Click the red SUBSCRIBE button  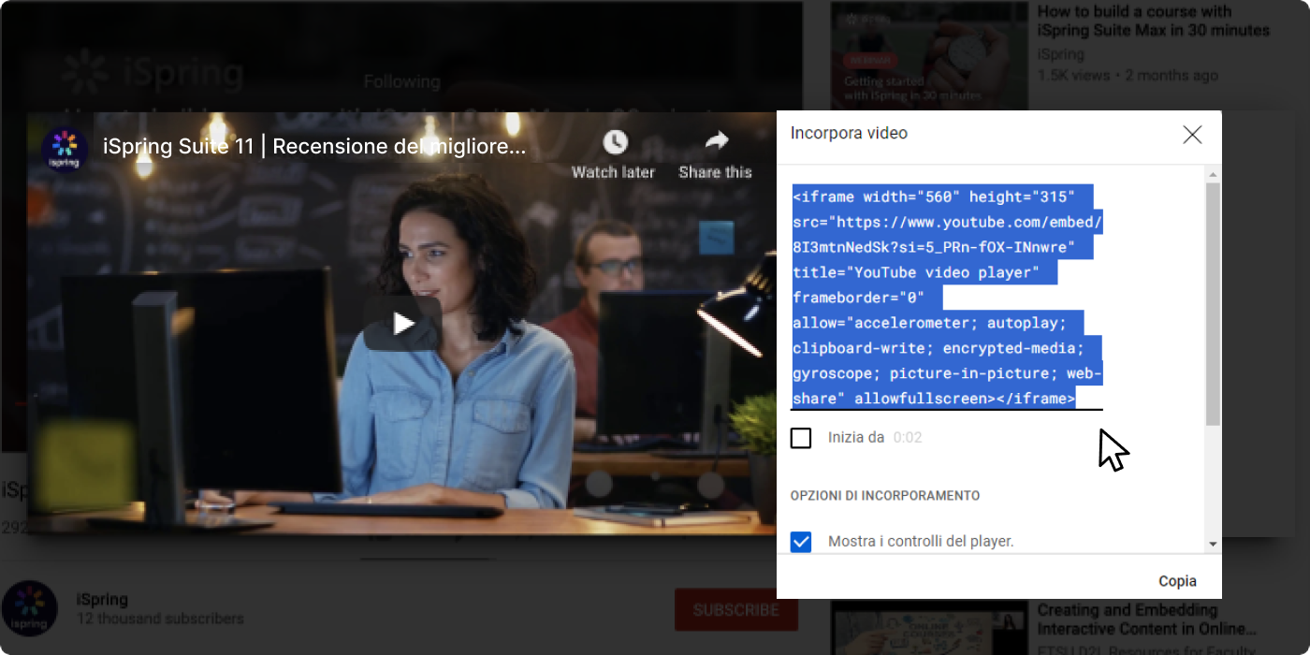(x=736, y=610)
